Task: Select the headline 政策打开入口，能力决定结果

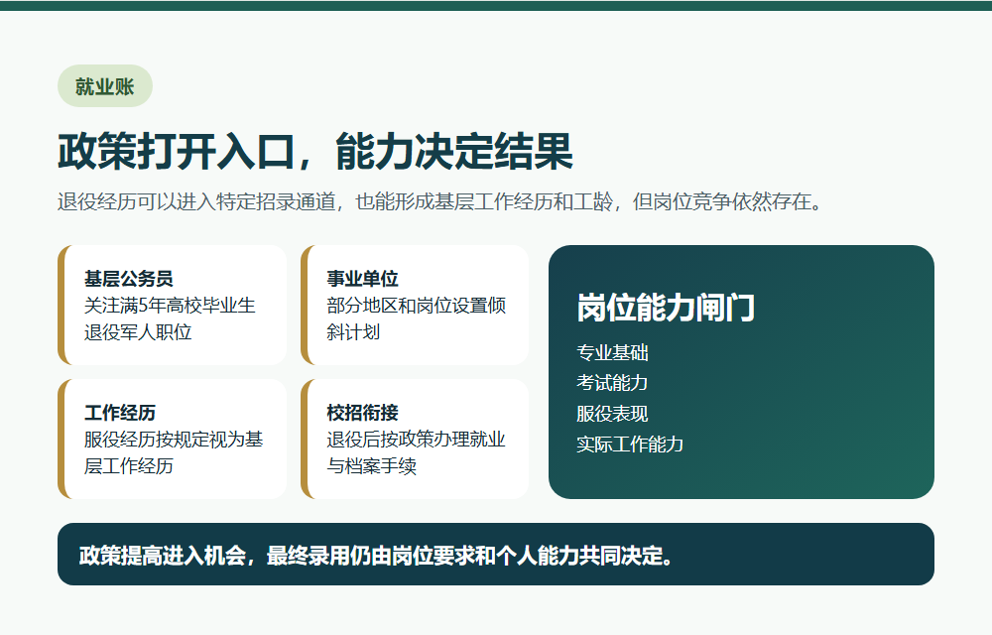Action: pos(315,152)
